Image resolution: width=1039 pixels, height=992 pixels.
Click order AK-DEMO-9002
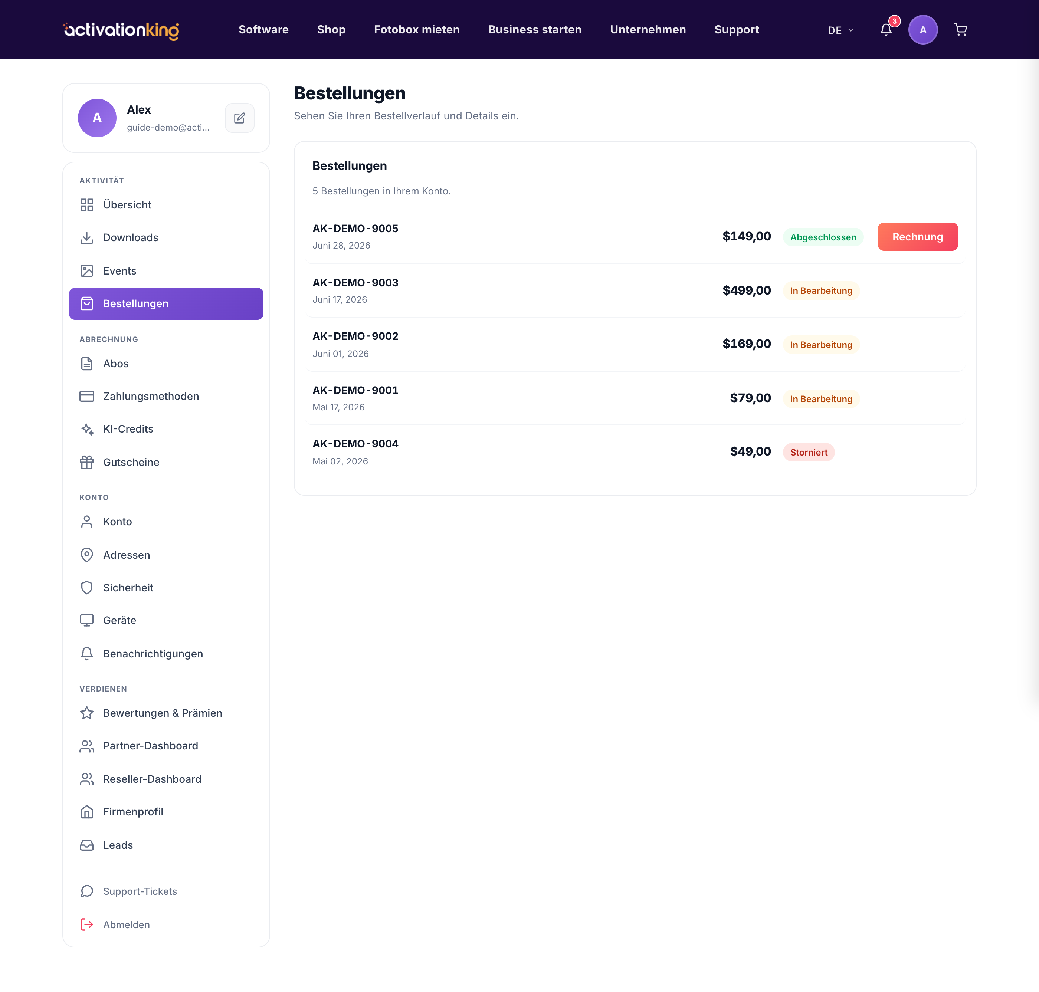pyautogui.click(x=355, y=336)
